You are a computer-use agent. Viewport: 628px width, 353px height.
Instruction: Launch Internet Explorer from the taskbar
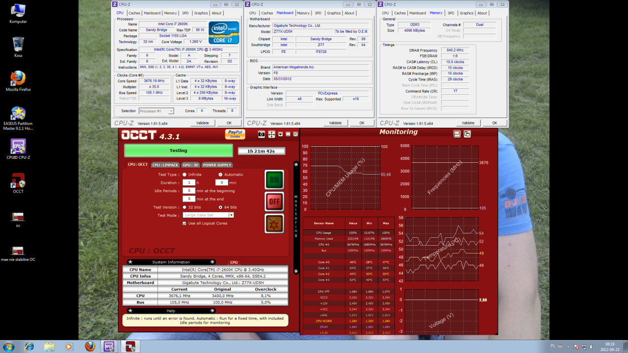click(29, 346)
